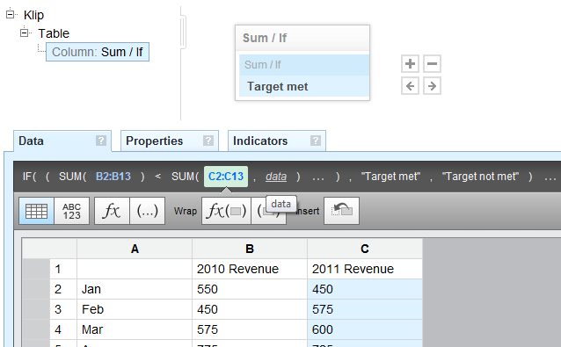Click the Feb cell

coord(135,309)
